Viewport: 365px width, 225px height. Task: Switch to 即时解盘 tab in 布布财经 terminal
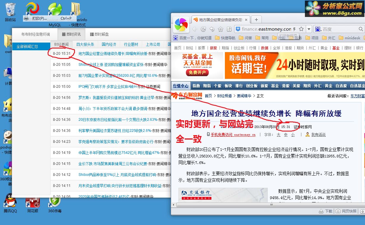[x=99, y=34]
